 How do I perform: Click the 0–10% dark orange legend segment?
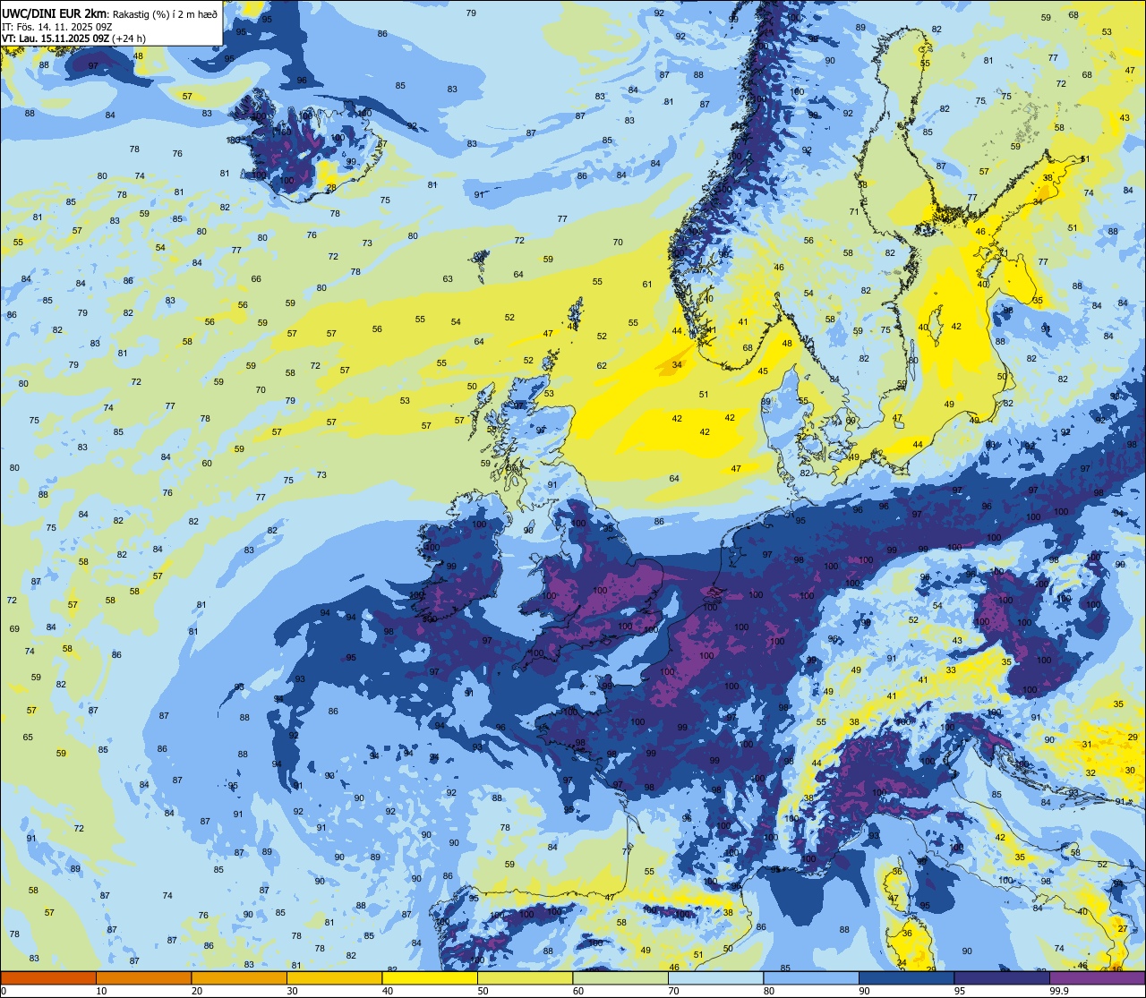pyautogui.click(x=48, y=977)
